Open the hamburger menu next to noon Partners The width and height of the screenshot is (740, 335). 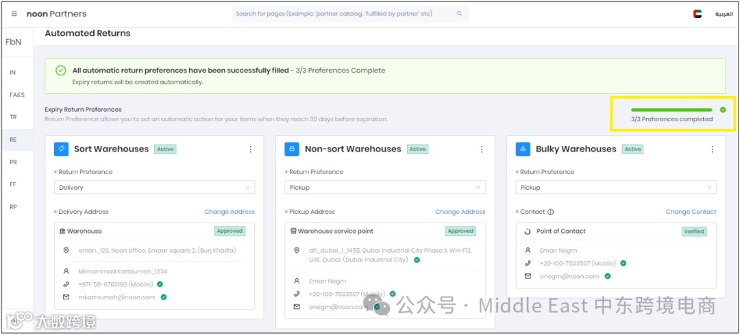[14, 14]
